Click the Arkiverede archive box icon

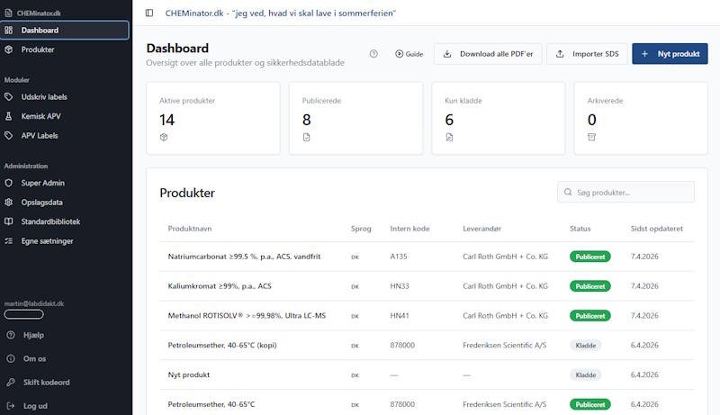[591, 137]
